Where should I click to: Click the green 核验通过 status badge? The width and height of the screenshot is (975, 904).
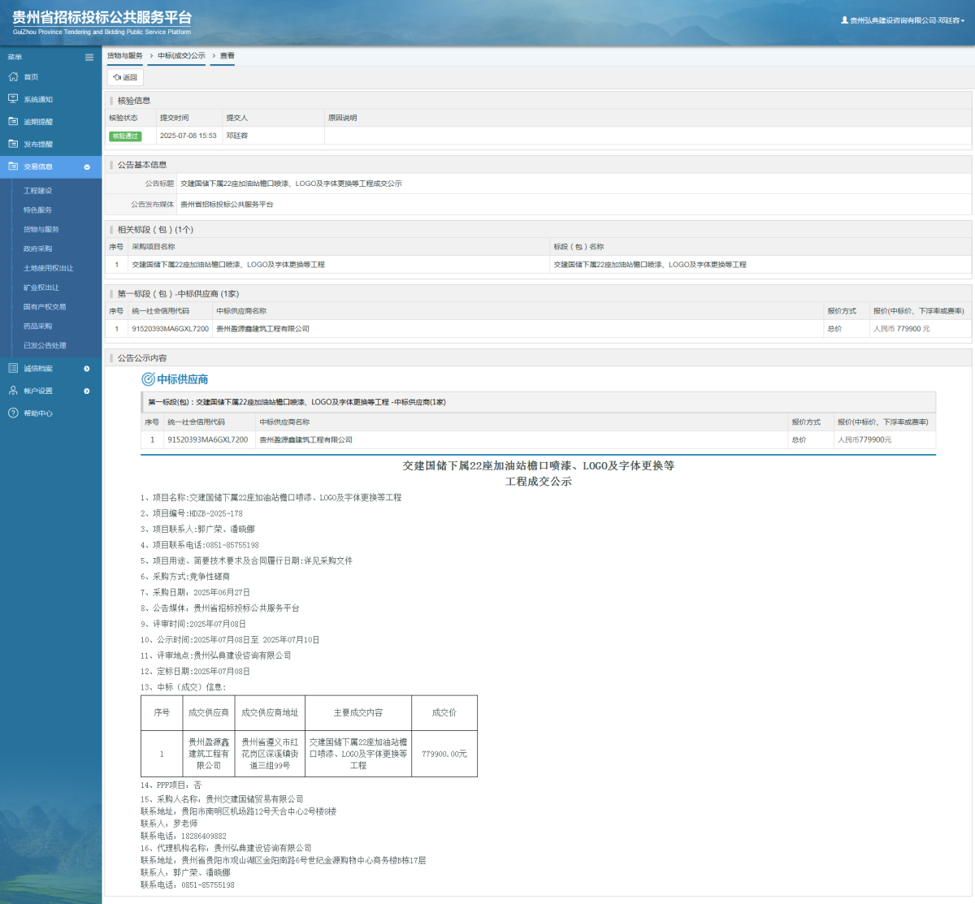tap(125, 136)
